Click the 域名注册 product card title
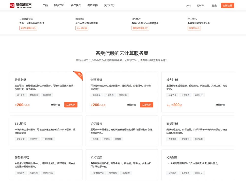 click(172, 80)
